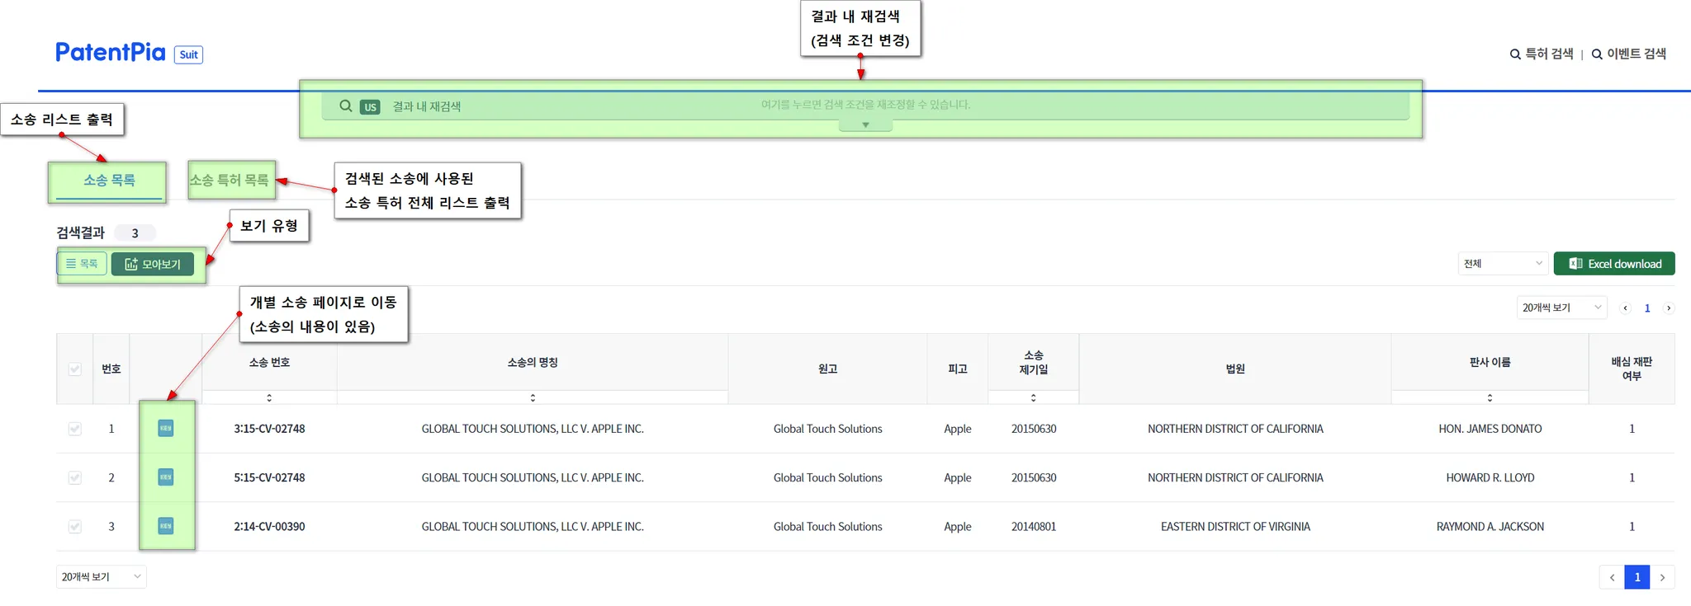Click case title in the 3:15-CV-02748 row
The height and width of the screenshot is (606, 1691).
(533, 429)
